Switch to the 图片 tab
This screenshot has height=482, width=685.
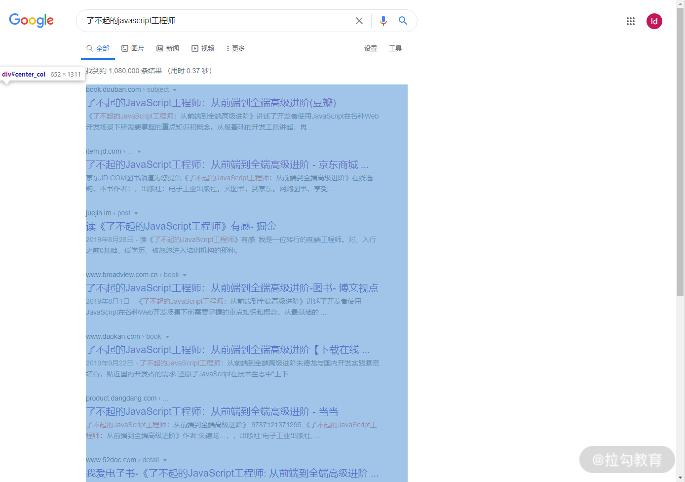[133, 48]
